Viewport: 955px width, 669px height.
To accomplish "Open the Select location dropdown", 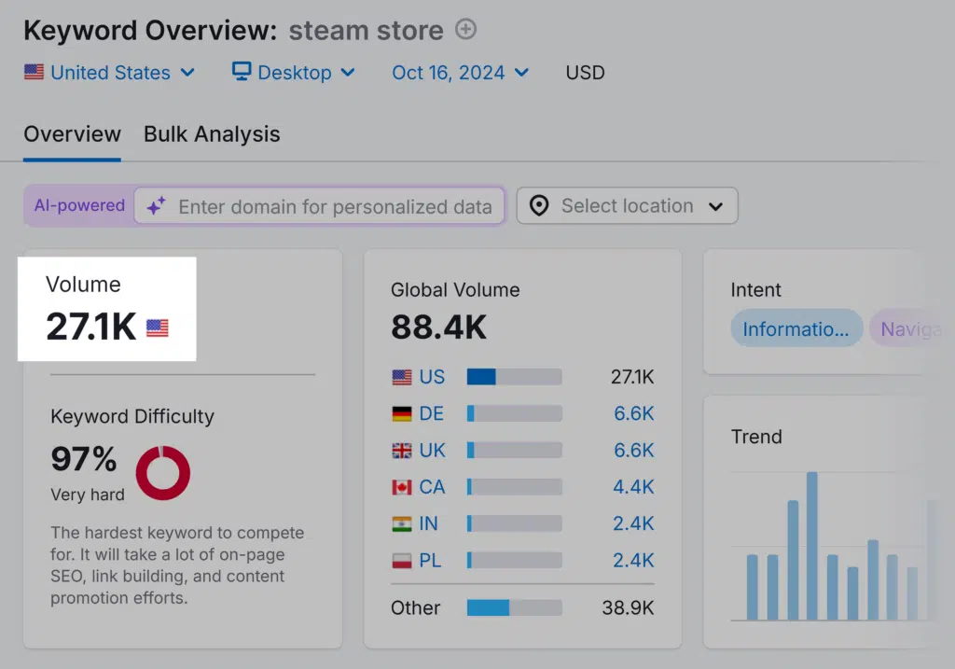I will 628,206.
